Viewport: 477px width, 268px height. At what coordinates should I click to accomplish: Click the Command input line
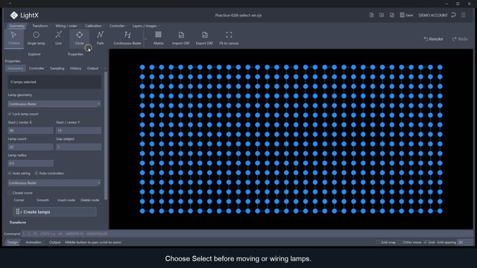tap(247, 234)
